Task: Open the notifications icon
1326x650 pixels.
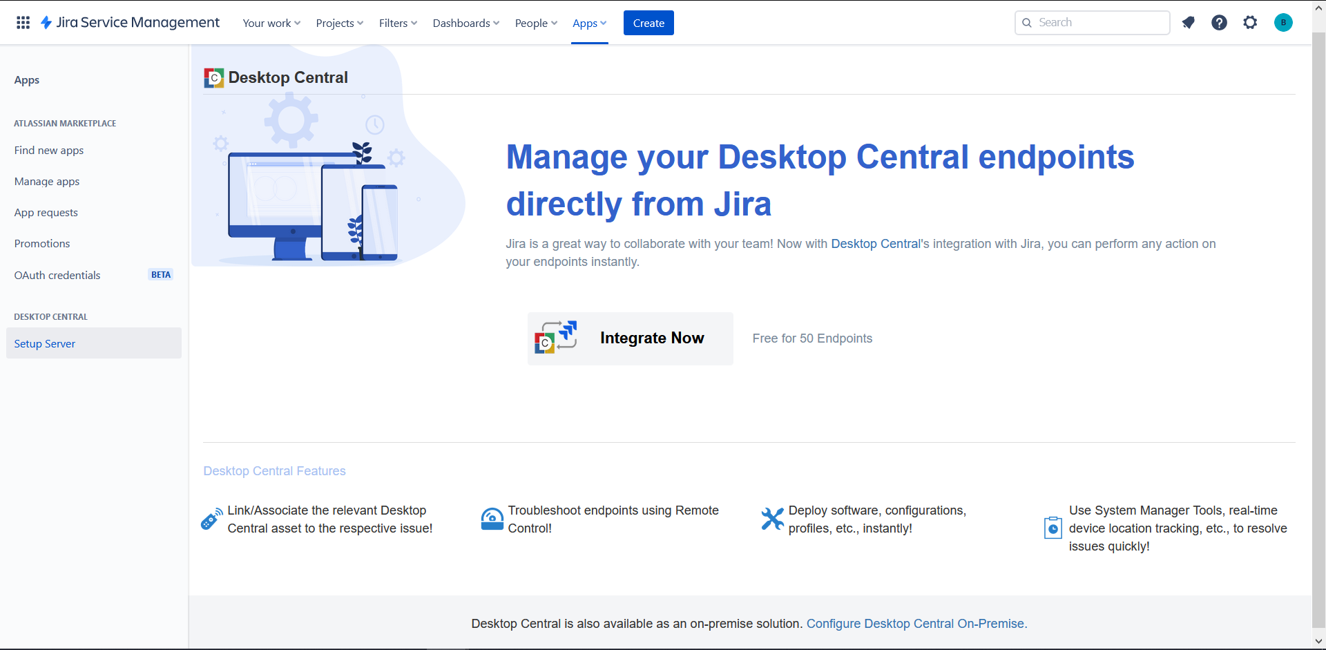Action: point(1189,23)
